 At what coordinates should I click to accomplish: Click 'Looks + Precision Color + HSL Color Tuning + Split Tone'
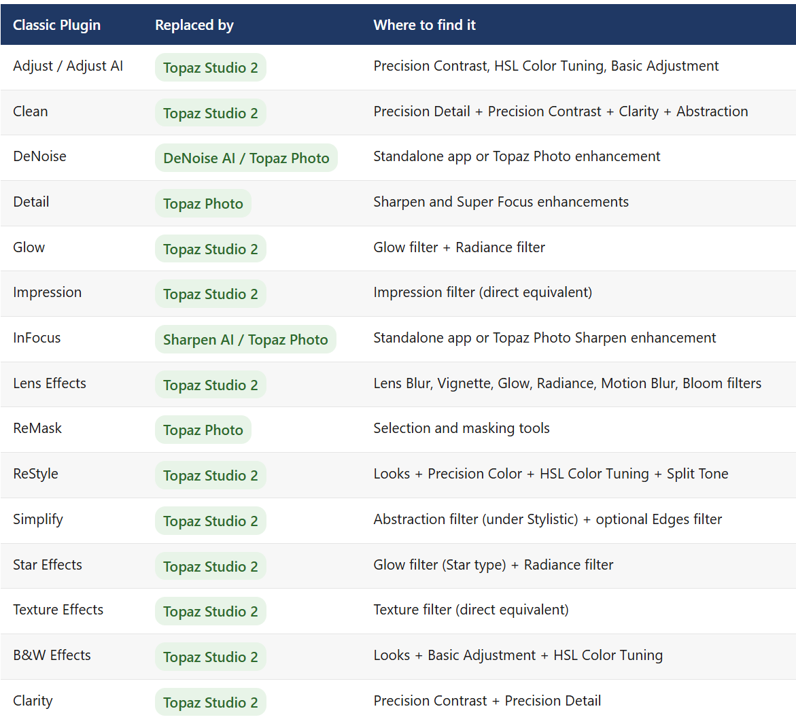tap(551, 474)
